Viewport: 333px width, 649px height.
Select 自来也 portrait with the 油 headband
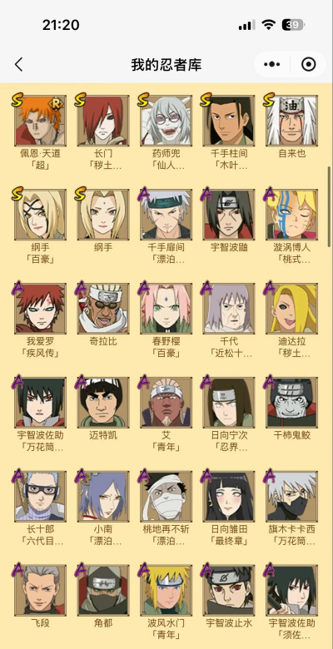(292, 121)
